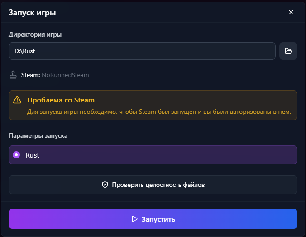Click Проверить целостность файлов button
Viewport: 306px width, 237px height.
click(153, 185)
